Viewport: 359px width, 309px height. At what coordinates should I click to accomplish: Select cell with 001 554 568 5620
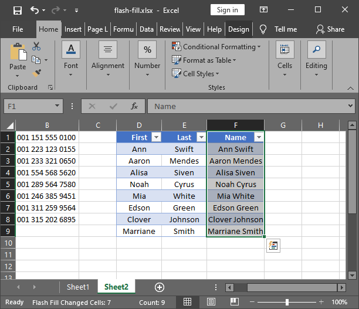(47, 172)
